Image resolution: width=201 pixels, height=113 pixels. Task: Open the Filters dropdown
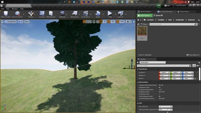(144, 24)
